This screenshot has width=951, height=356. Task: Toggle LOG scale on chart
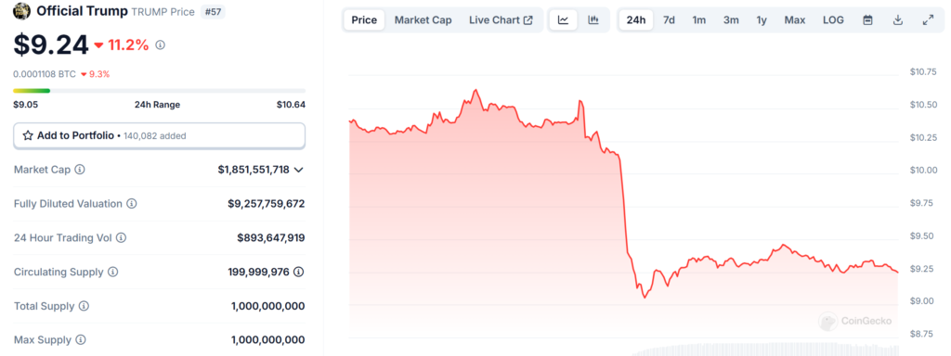pos(833,20)
